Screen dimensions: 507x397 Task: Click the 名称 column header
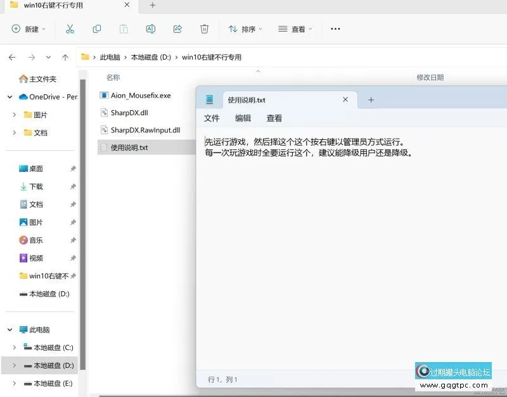coord(113,77)
